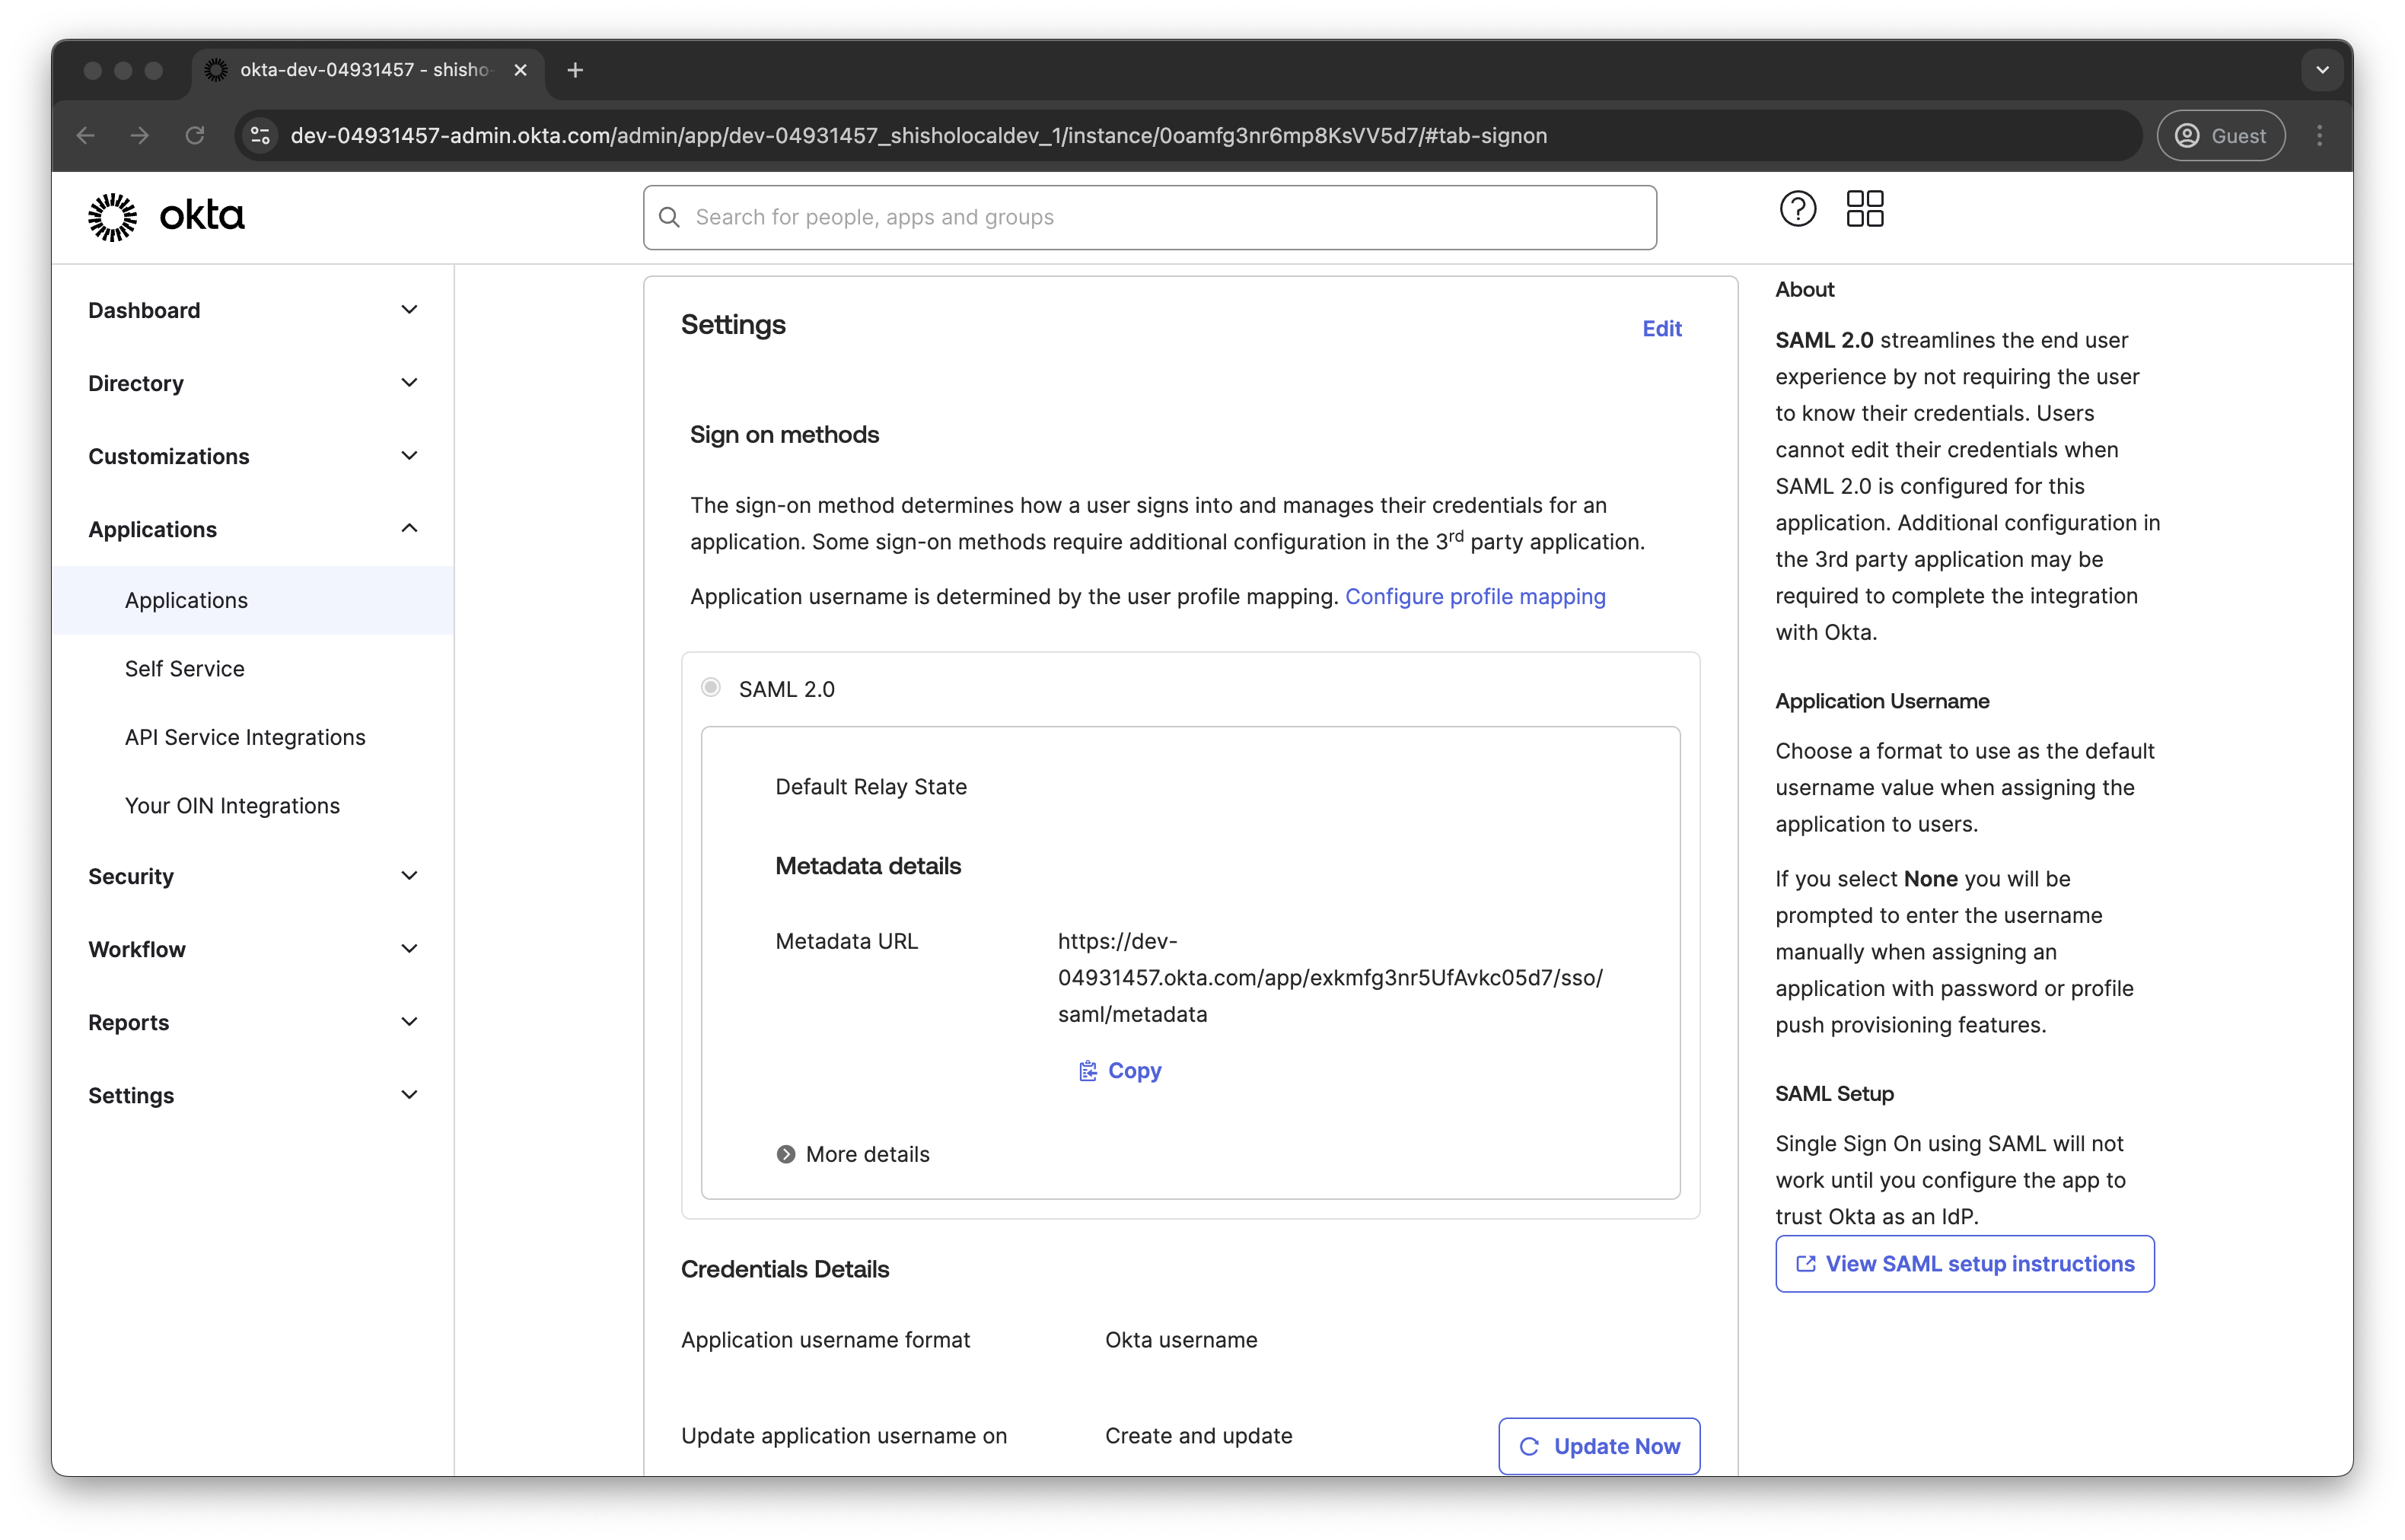Image resolution: width=2405 pixels, height=1540 pixels.
Task: Click the search magnifier icon
Action: tap(669, 217)
